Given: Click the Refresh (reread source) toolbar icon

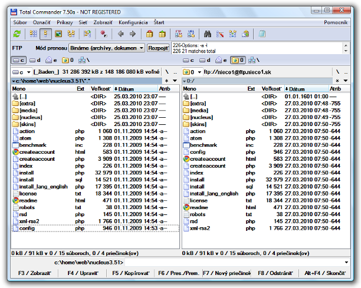Looking at the screenshot, I should click(17, 34).
